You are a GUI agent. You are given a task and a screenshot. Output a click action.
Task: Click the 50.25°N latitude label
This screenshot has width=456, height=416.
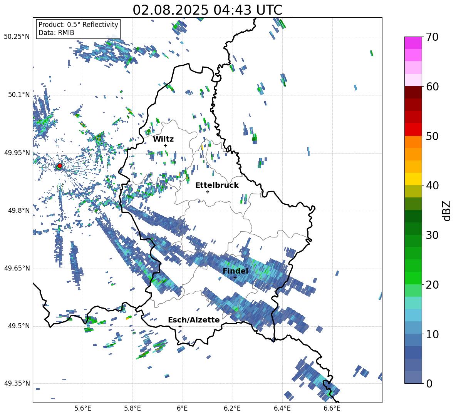(17, 37)
